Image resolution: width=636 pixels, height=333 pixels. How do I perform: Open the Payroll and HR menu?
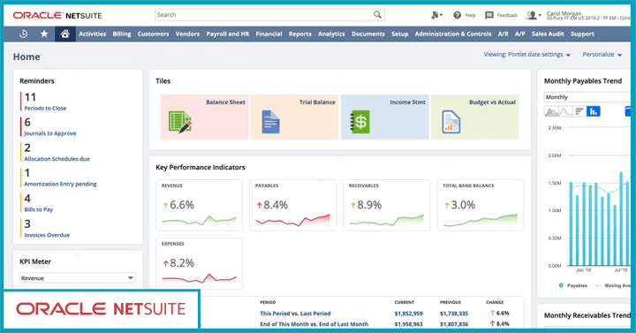(x=228, y=34)
